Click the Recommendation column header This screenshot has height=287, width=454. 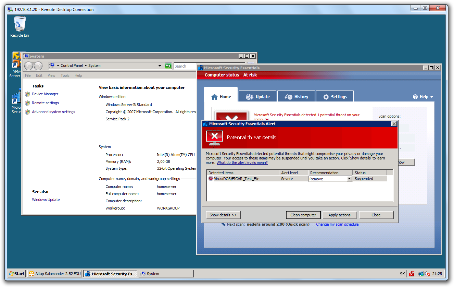pyautogui.click(x=330, y=173)
